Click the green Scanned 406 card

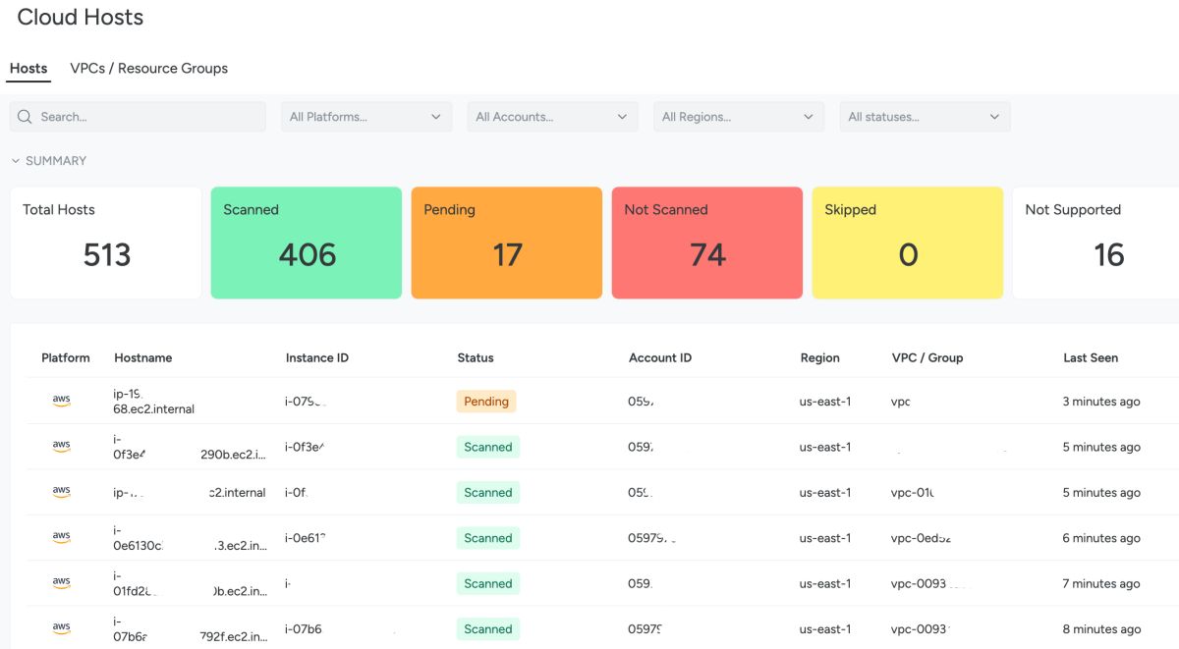(307, 243)
